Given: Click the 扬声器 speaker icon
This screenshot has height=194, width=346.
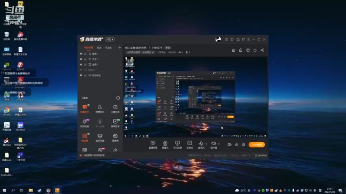Looking at the screenshot, I should [213, 144].
